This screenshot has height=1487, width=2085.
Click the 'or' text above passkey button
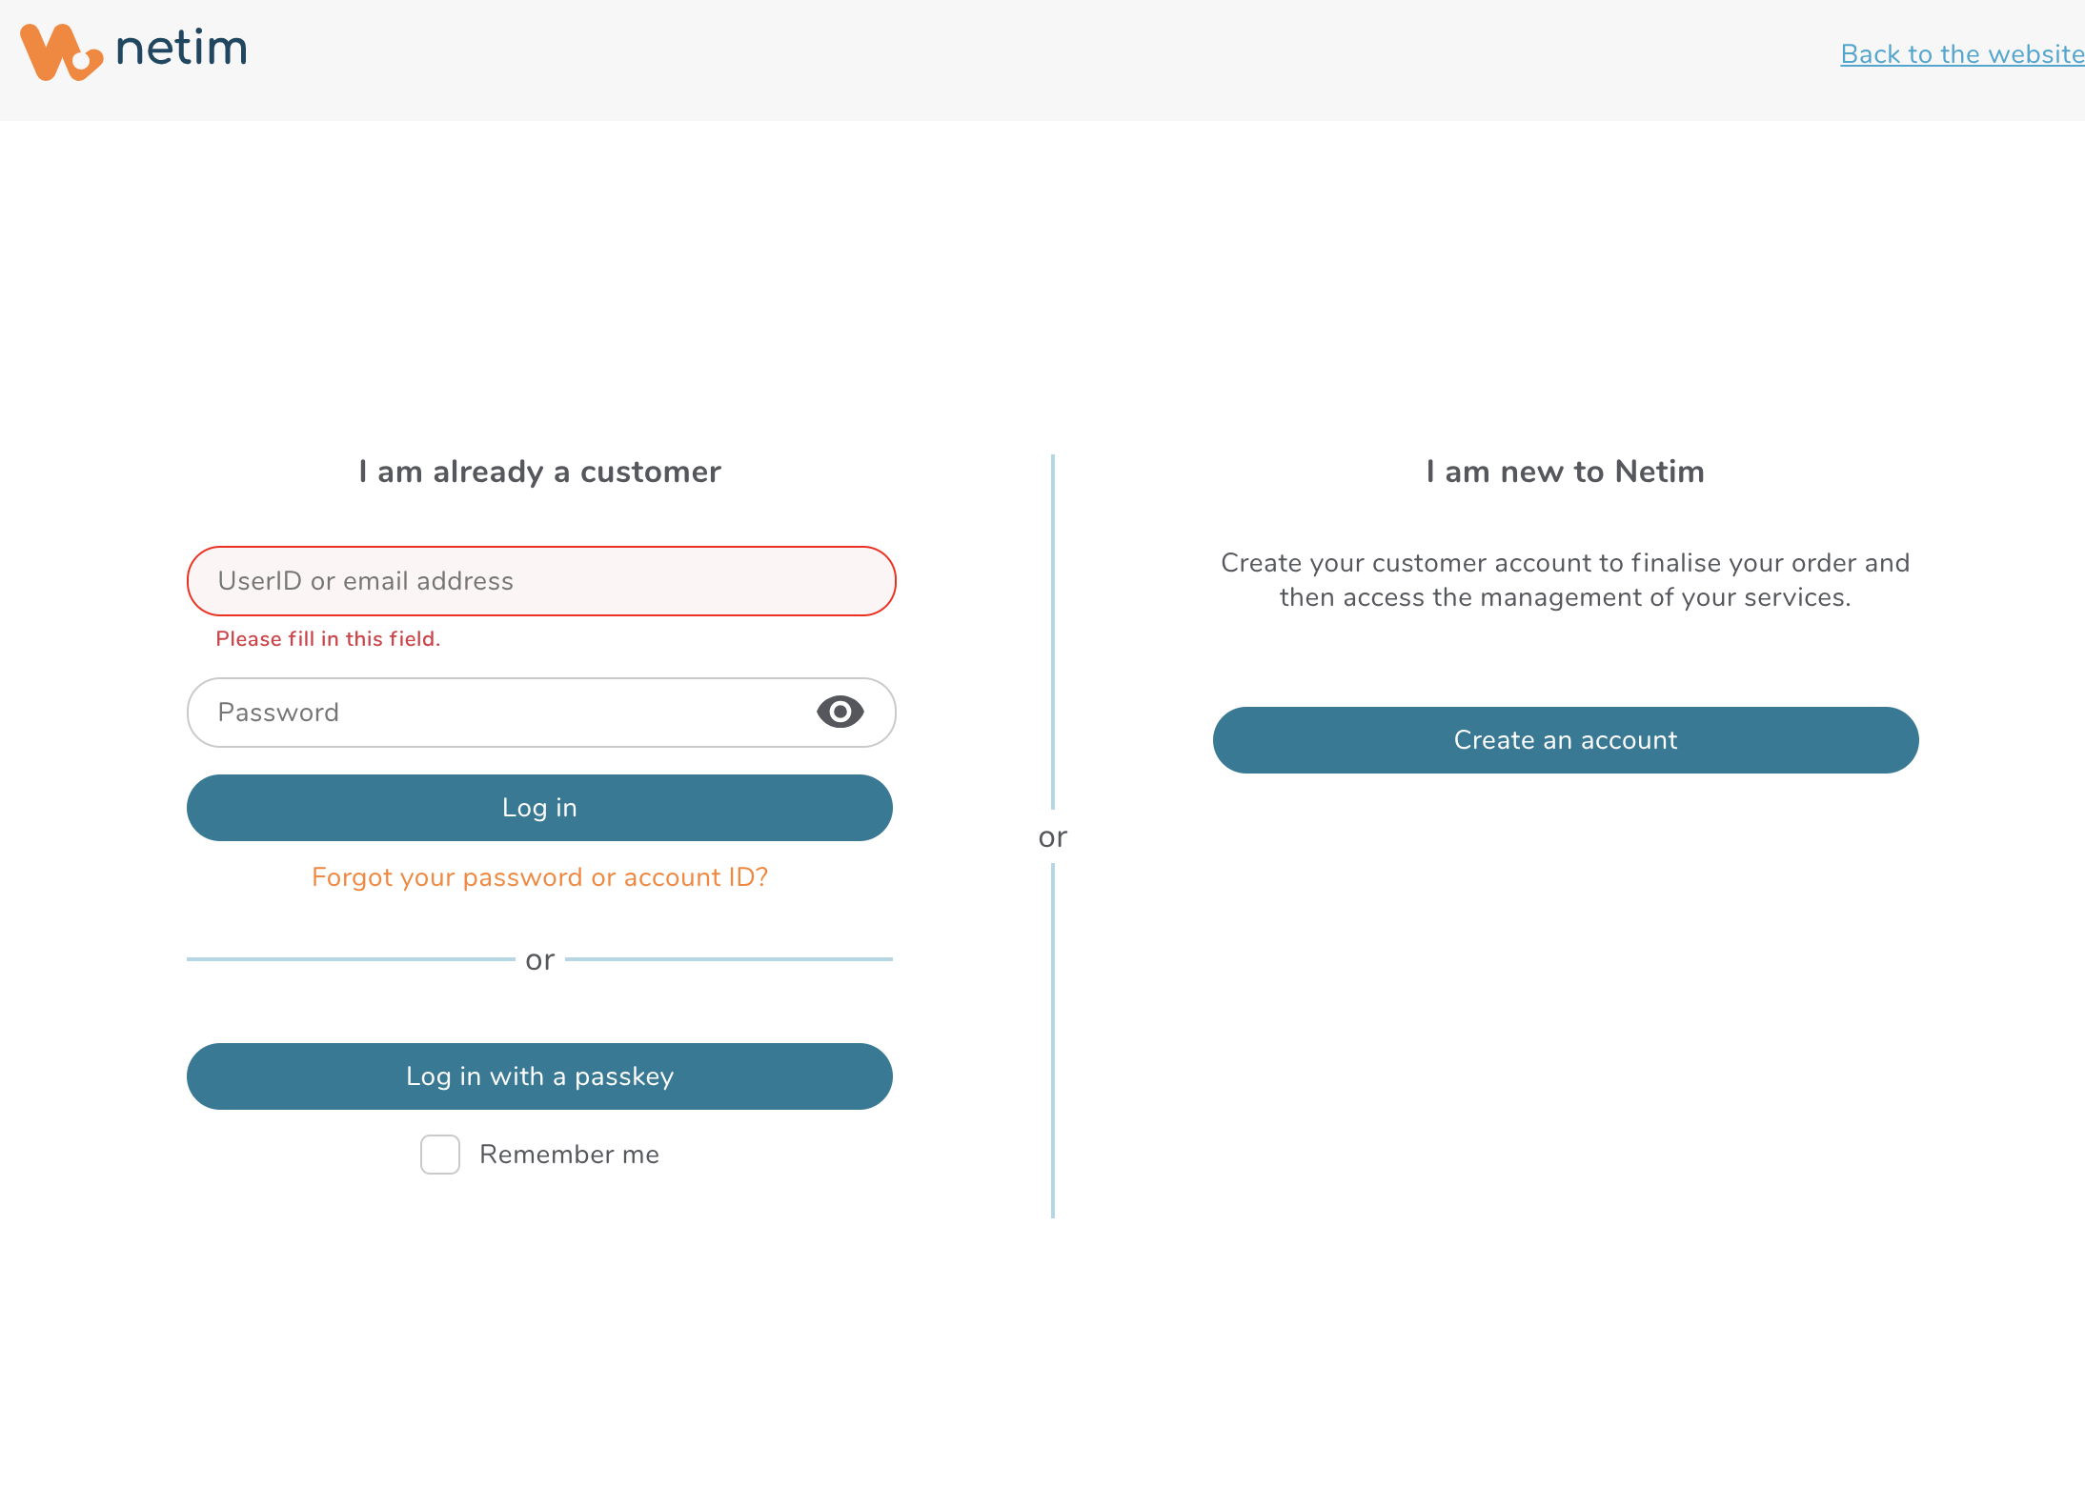(x=539, y=960)
